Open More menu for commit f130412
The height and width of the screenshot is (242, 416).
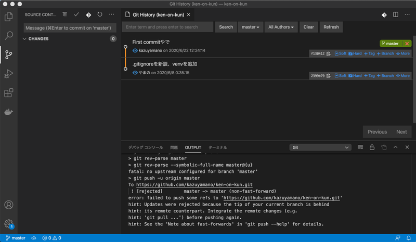tap(403, 53)
